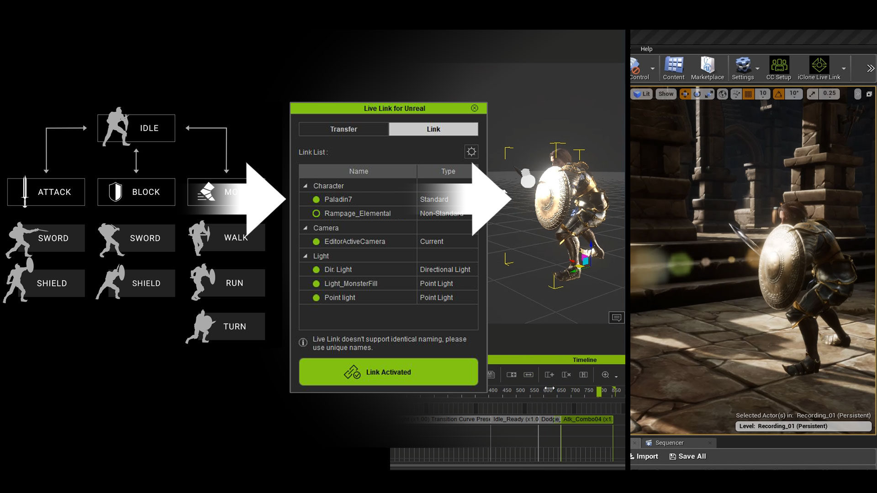The width and height of the screenshot is (877, 493).
Task: Click the IDLE state box in diagram
Action: 136,128
